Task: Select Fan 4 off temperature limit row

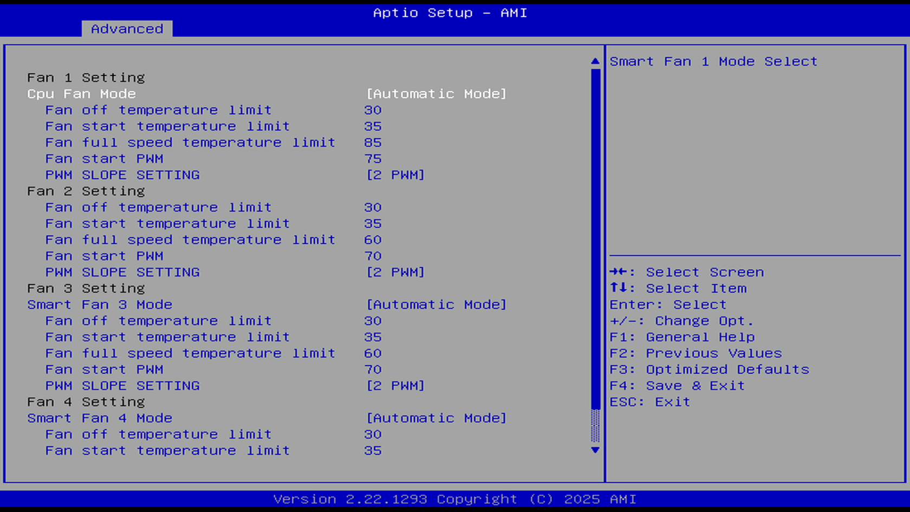Action: click(158, 435)
